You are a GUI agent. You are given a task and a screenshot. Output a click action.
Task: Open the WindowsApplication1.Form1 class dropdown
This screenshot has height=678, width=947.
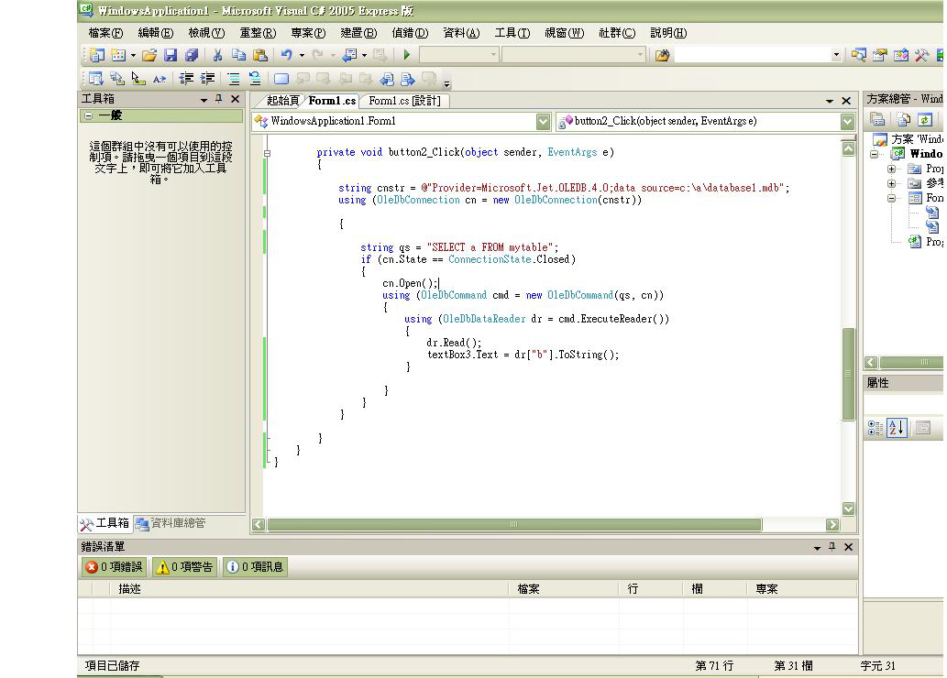tap(543, 121)
